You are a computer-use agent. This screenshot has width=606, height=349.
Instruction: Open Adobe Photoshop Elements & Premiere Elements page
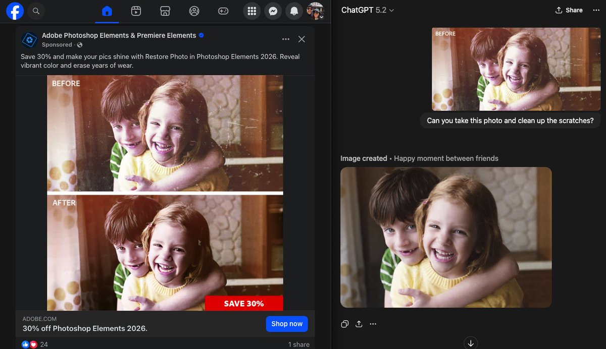(119, 35)
